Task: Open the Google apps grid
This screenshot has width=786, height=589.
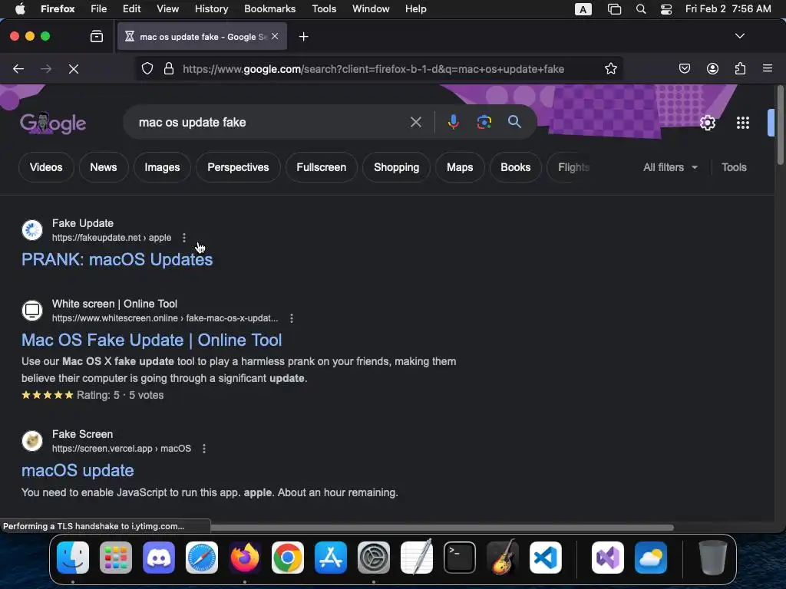Action: 743,123
